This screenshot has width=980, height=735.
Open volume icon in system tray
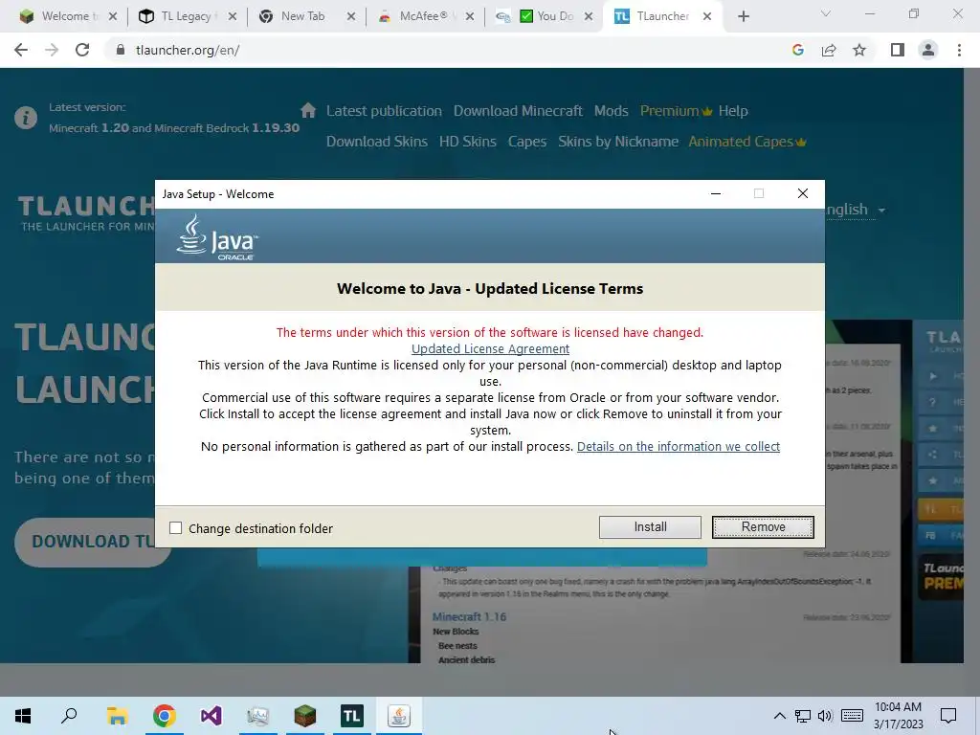(825, 716)
